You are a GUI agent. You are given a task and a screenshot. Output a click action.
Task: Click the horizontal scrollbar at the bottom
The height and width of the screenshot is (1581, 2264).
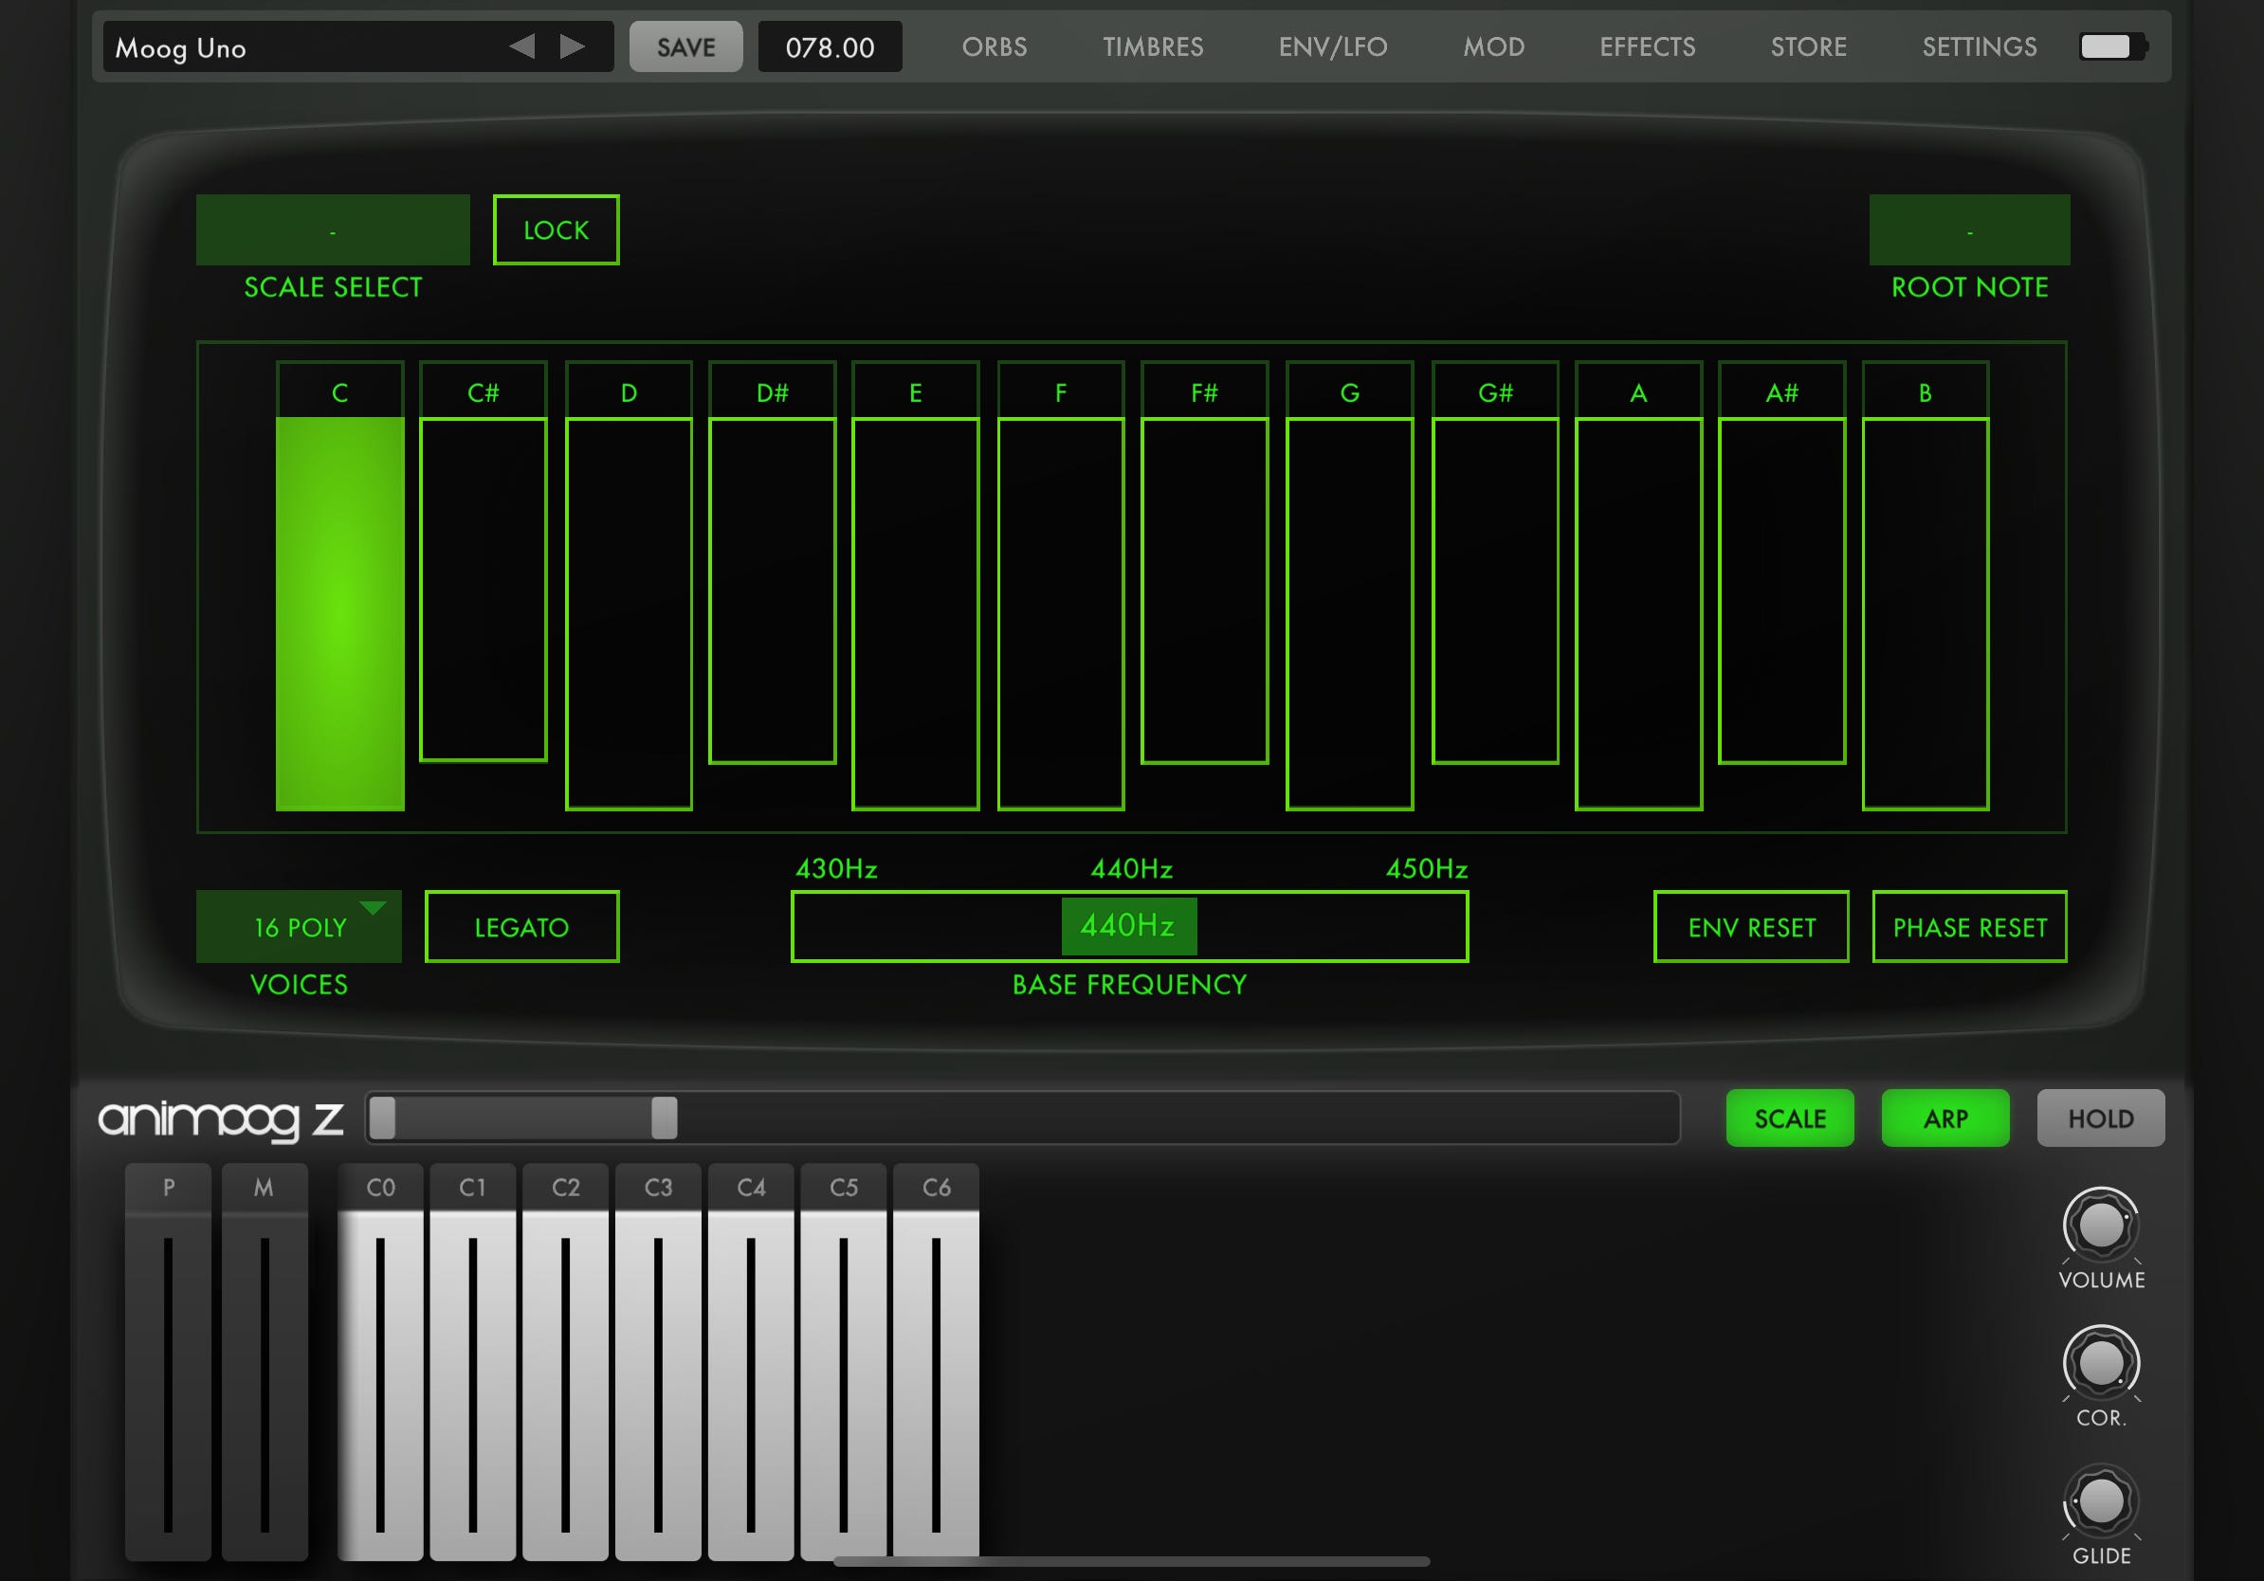click(x=1131, y=1561)
